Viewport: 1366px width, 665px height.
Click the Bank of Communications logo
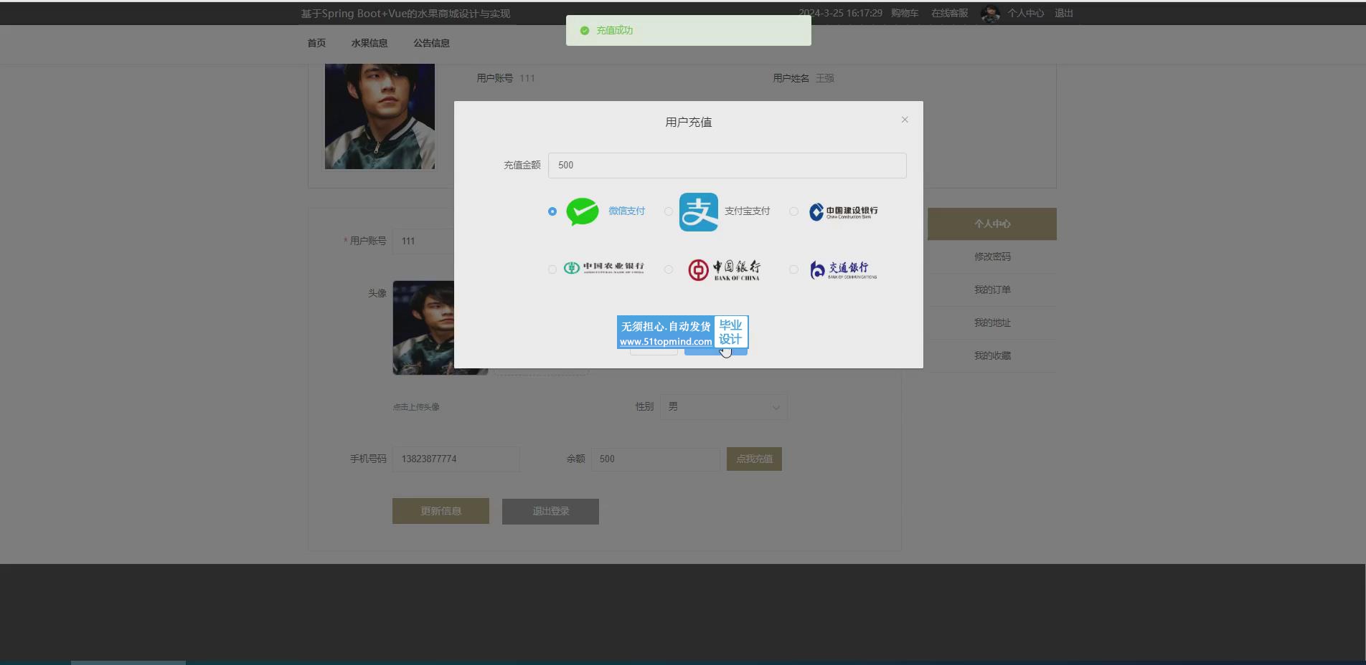843,269
